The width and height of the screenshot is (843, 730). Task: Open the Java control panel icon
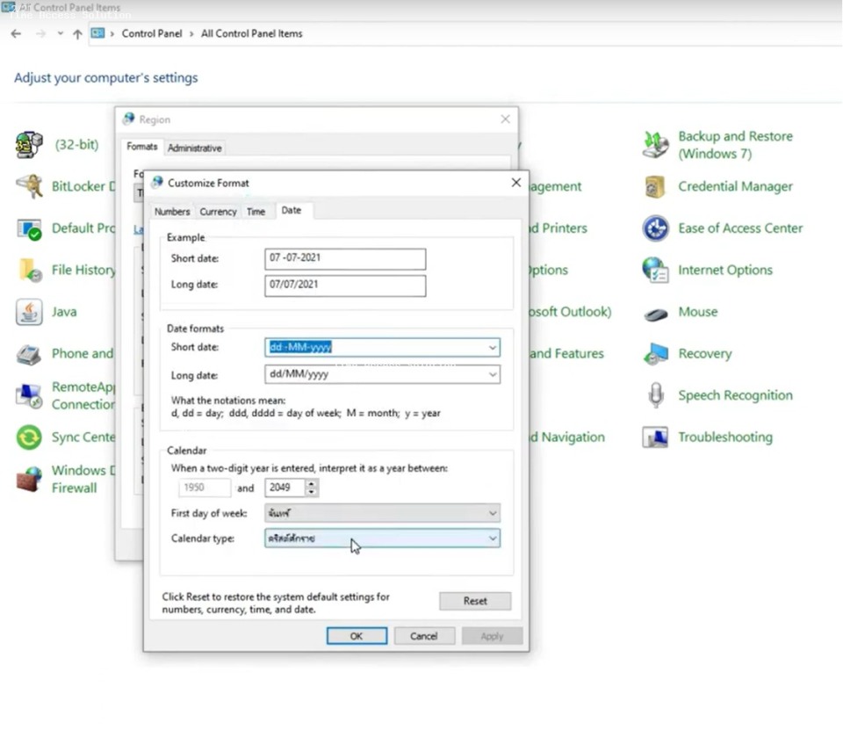pos(29,312)
